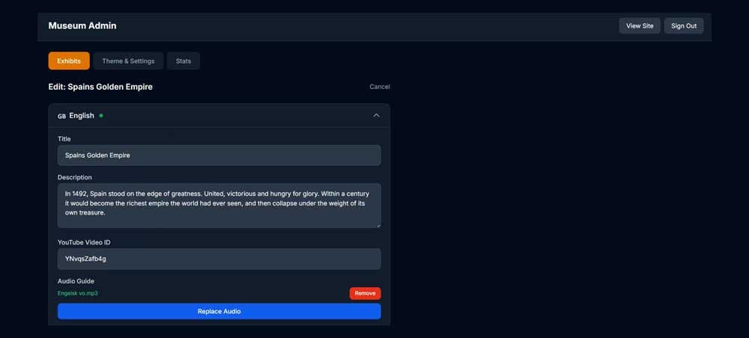
Task: Click the Description textarea resize handle
Action: tap(377, 224)
